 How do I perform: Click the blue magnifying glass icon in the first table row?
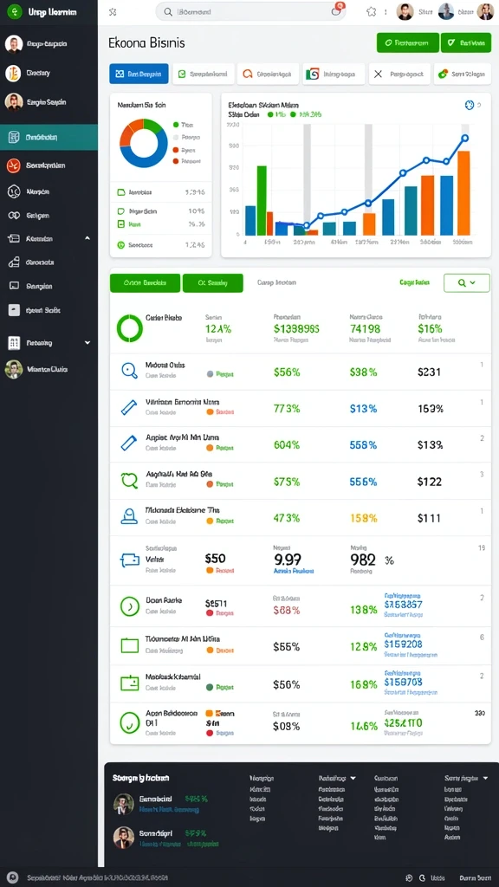tap(130, 370)
